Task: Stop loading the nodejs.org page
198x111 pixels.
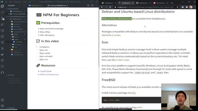Action: click(110, 7)
